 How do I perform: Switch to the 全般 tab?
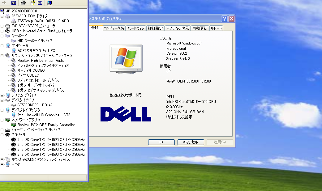[x=95, y=28]
